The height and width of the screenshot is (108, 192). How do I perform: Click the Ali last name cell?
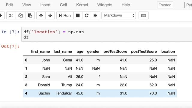tap(70, 77)
